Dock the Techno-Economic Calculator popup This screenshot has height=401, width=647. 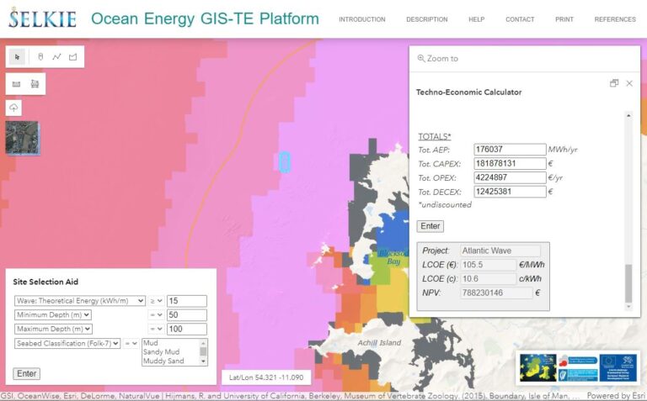[x=614, y=83]
